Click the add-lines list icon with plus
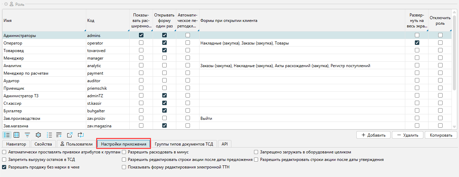This screenshot has width=459, height=177. (x=59, y=135)
